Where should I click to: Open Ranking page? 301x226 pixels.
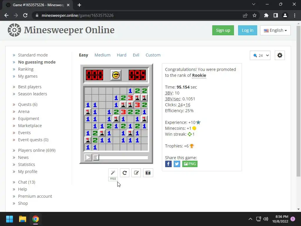pyautogui.click(x=26, y=69)
